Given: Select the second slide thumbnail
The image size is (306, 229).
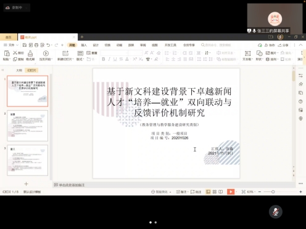Looking at the screenshot, I should pos(28,126).
